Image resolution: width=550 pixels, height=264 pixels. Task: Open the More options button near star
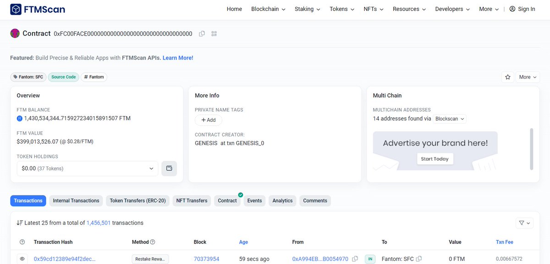coord(528,77)
